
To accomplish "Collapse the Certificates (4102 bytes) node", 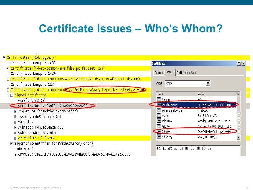I will pos(4,58).
